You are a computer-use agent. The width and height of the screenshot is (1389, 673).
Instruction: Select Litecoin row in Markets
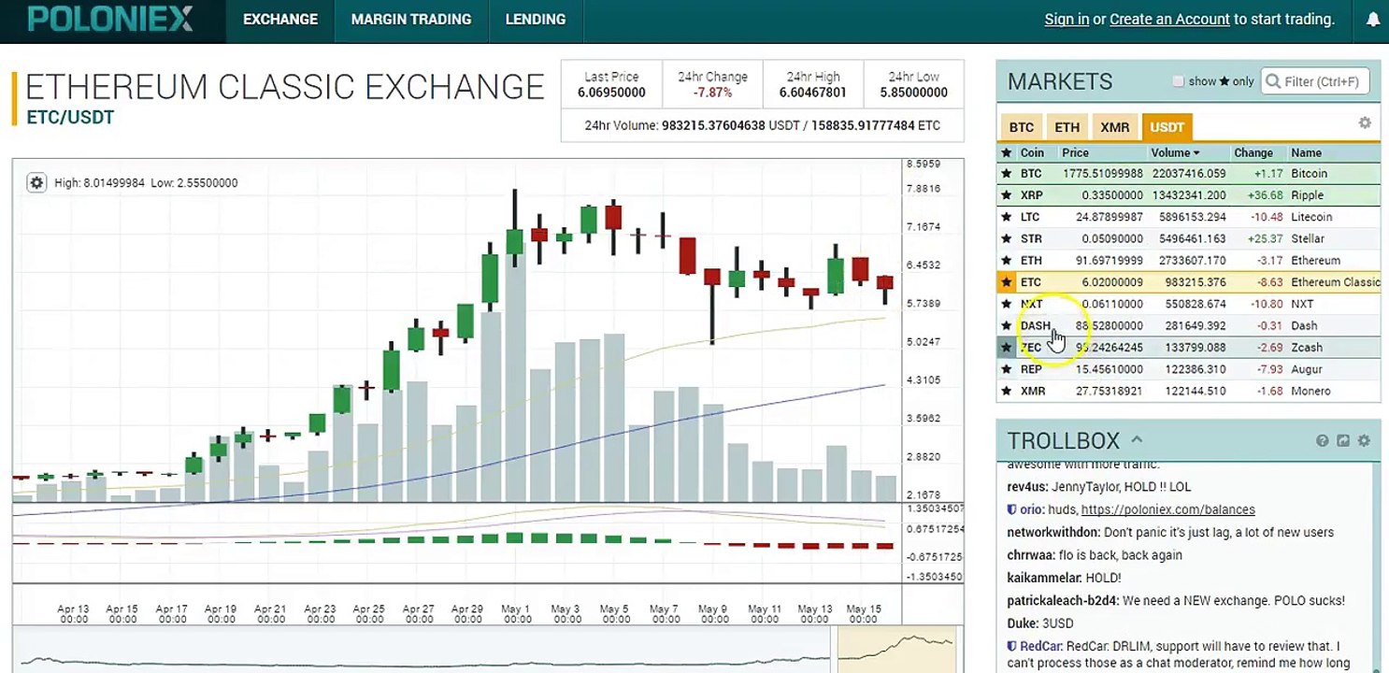pos(1189,217)
